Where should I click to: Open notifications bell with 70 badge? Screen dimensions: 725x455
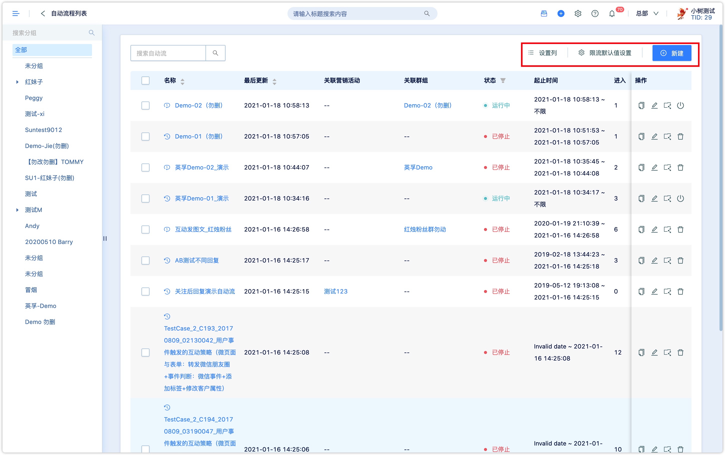(x=612, y=13)
